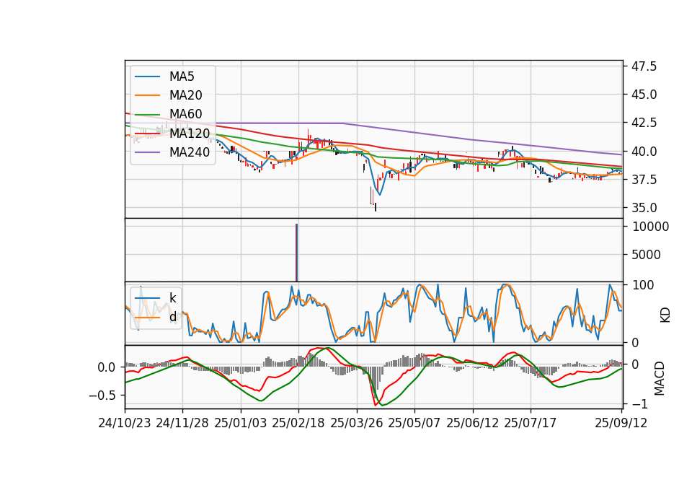
Task: Click the 25/07/17 date axis label
Action: (x=530, y=423)
